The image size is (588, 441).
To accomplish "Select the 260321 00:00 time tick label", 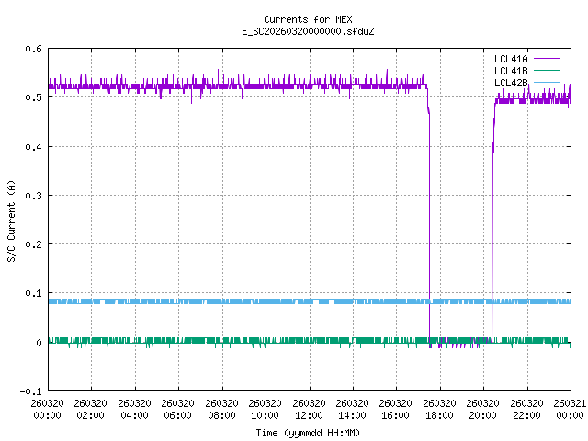I will click(x=570, y=409).
